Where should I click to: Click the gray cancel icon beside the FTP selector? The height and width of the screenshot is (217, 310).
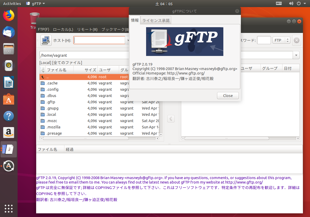(296, 40)
